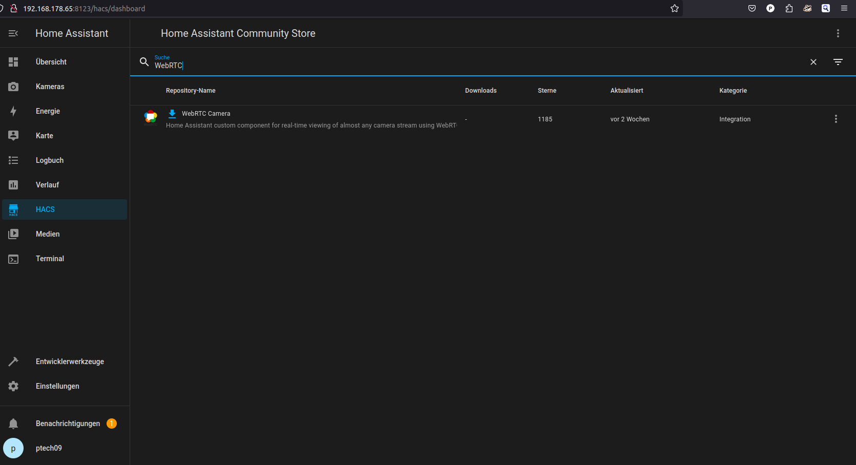Image resolution: width=856 pixels, height=465 pixels.
Task: Open the Karte map view
Action: click(x=44, y=136)
